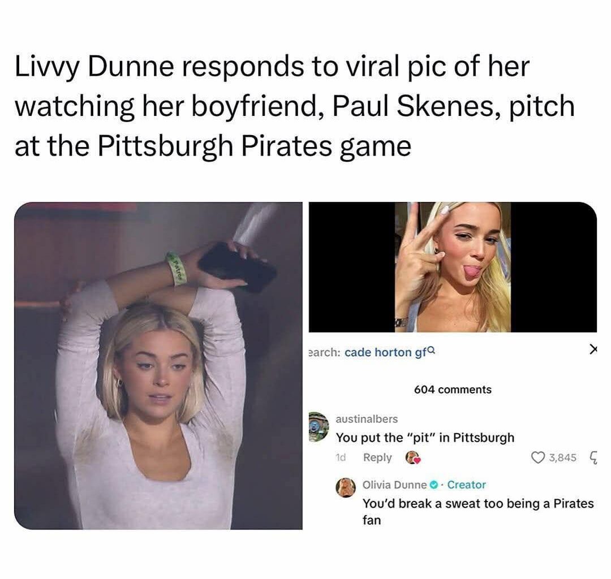Select Olivia Dunne's "break a sweat" reply text
611x579 pixels.
478,512
